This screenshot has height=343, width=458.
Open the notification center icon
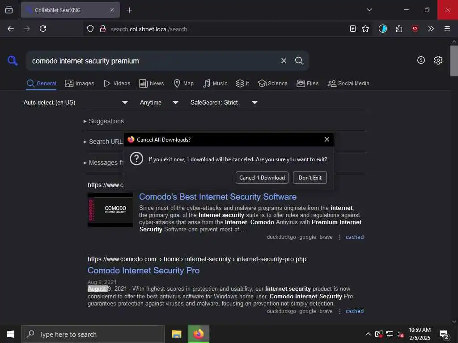pos(444,335)
